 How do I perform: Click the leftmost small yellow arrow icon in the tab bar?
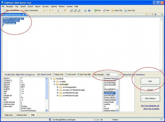point(146,14)
